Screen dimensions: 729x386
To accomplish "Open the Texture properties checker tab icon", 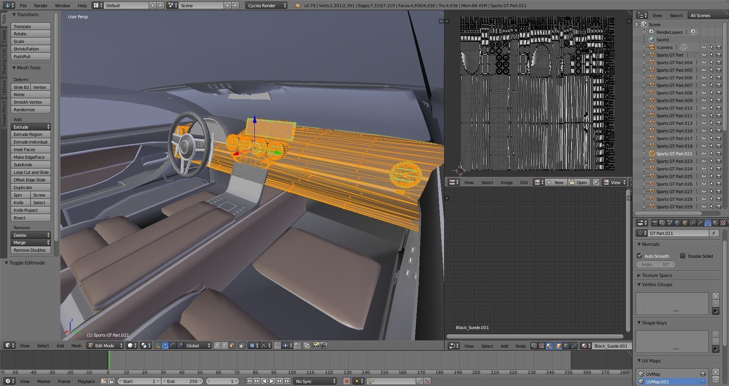I will 723,223.
